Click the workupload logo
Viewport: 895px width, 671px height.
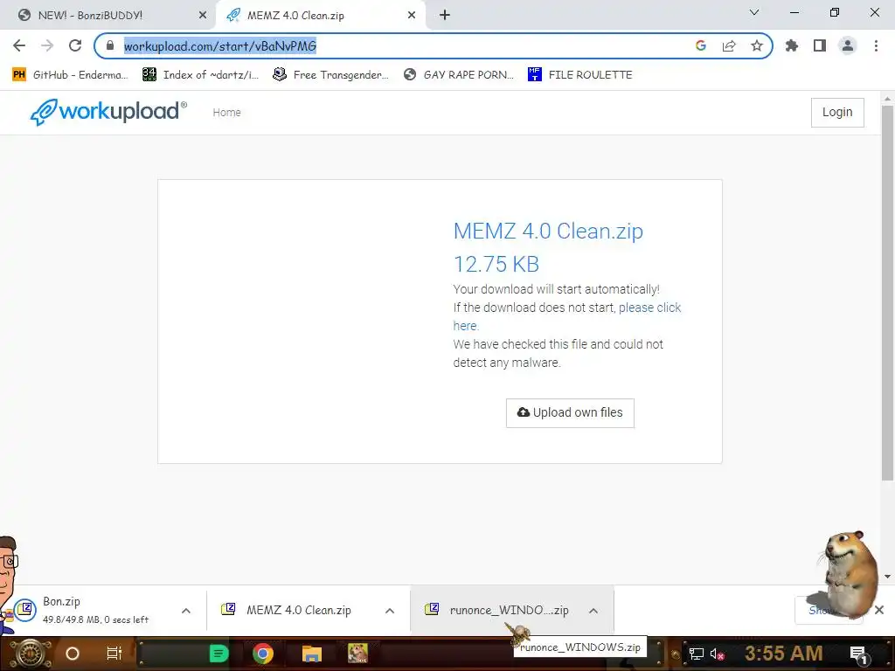point(108,112)
